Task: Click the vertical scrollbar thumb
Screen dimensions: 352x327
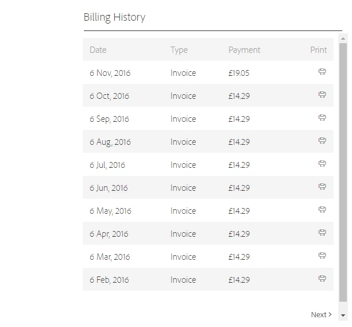Action: [343, 172]
